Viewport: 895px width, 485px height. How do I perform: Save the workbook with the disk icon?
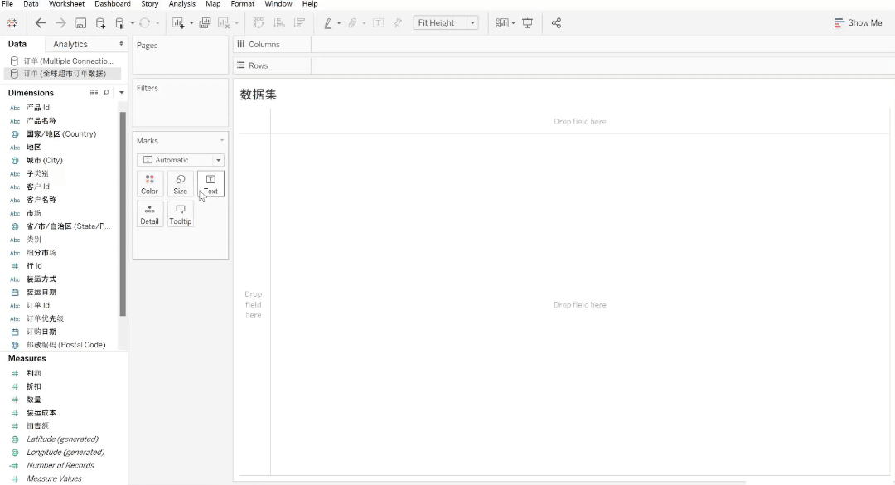click(81, 23)
